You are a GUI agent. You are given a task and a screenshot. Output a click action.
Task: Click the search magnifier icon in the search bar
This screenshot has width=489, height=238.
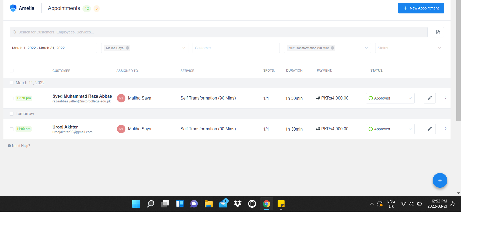(x=14, y=32)
